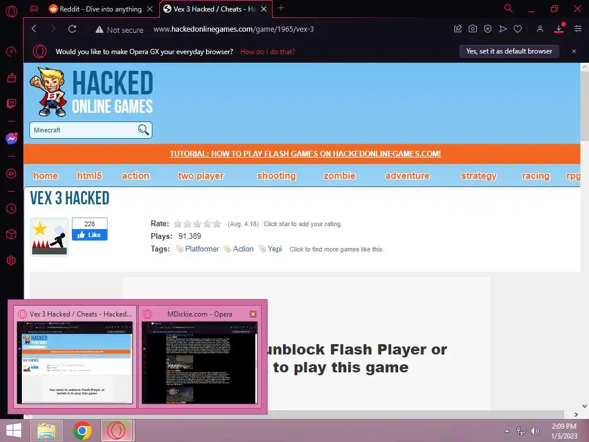
Task: Open GX Corner gamepad tab icon
Action: [x=34, y=9]
